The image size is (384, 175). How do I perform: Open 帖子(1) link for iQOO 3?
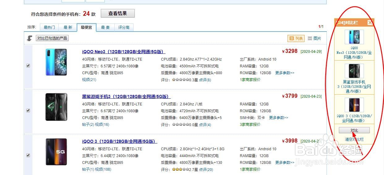click(88, 169)
